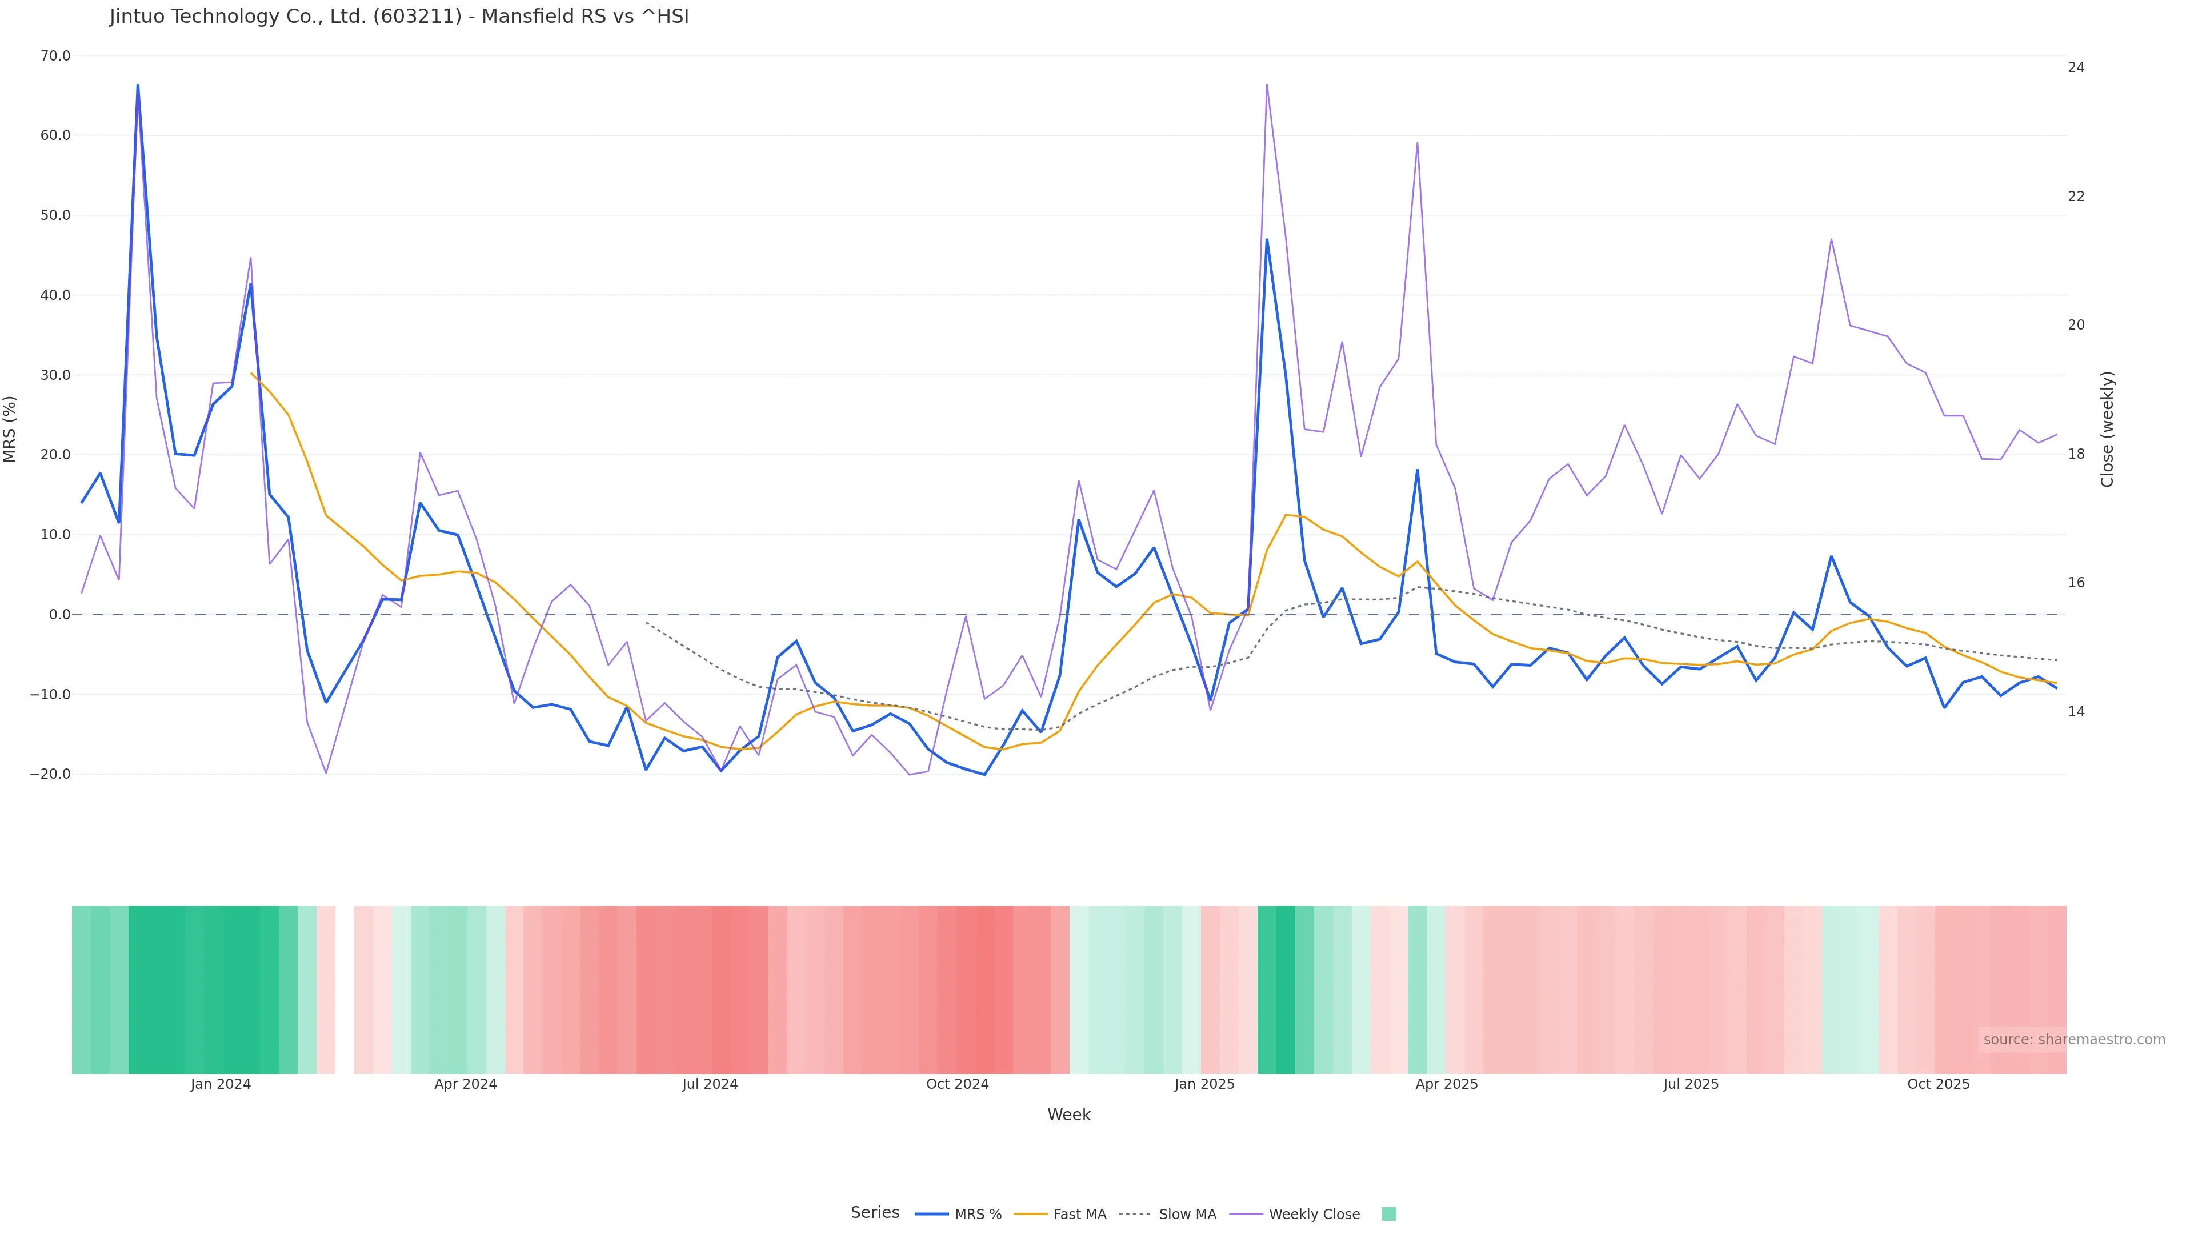Click the dotted Slow MA legend line icon
This screenshot has width=2194, height=1234.
(x=1135, y=1213)
